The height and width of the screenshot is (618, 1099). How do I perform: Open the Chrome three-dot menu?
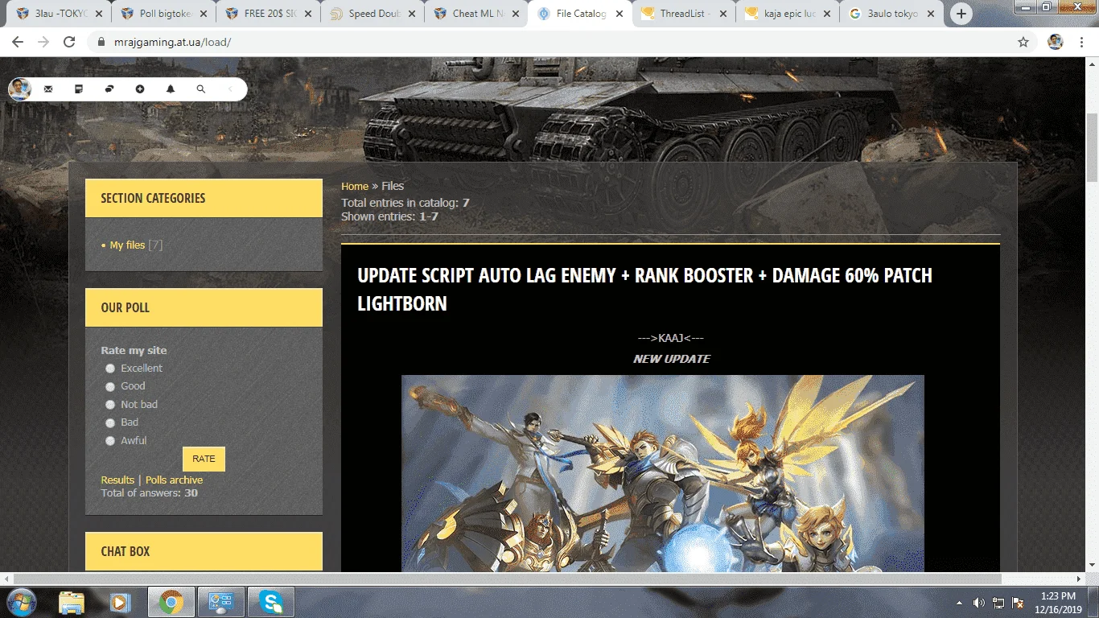pos(1083,42)
